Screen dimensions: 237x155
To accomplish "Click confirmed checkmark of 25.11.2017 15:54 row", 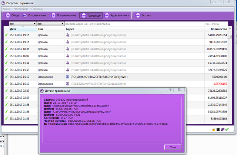I will [6, 63].
